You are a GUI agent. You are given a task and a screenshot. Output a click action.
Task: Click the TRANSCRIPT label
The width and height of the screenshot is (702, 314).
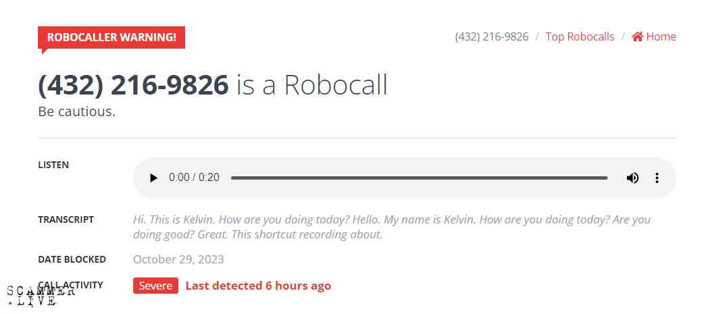point(66,219)
